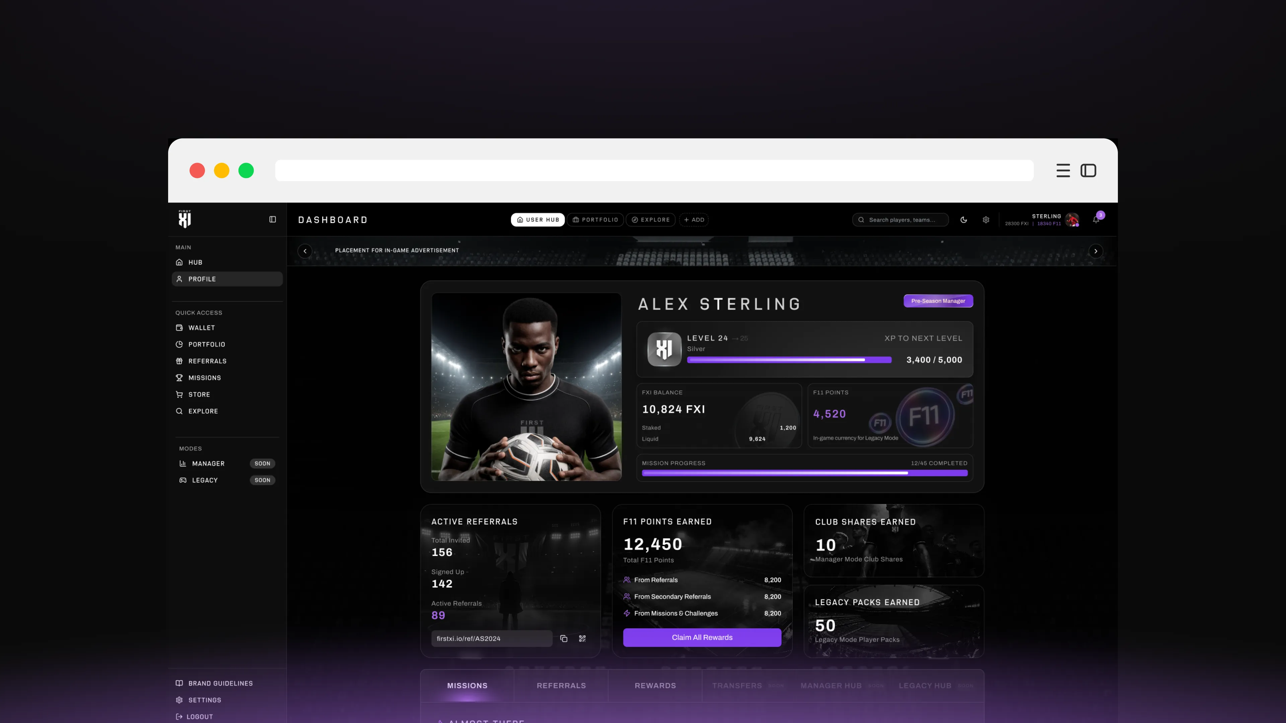
Task: Open settings gear in top bar
Action: pos(986,220)
